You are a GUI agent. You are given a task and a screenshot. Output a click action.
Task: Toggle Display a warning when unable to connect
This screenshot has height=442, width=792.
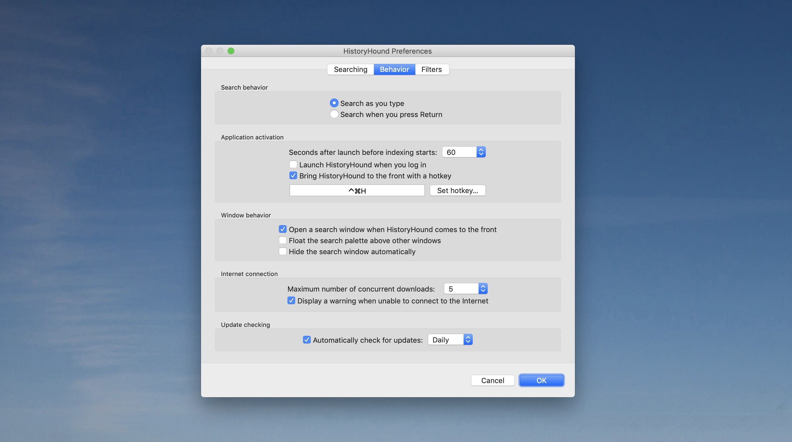291,300
